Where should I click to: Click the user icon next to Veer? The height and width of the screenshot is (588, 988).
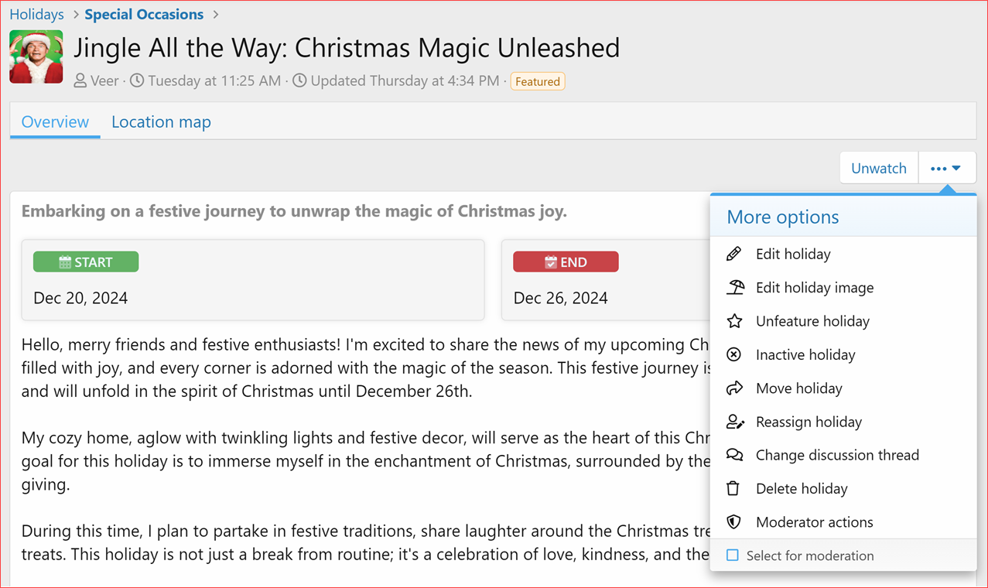[80, 80]
